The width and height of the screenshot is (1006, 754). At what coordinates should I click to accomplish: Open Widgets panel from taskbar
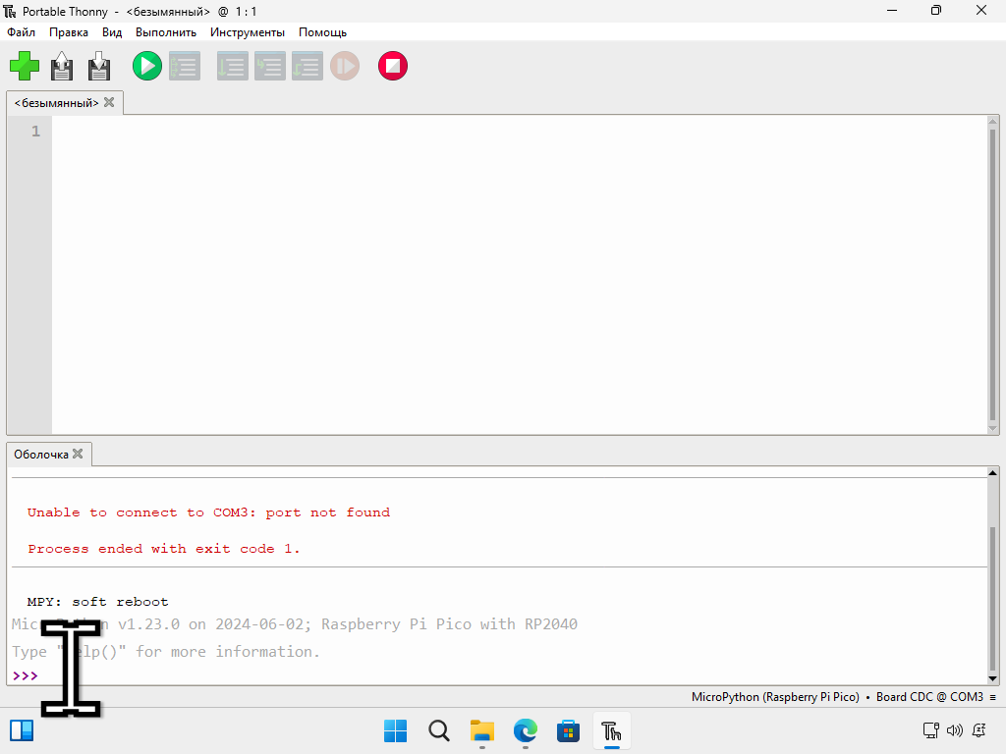tap(22, 730)
